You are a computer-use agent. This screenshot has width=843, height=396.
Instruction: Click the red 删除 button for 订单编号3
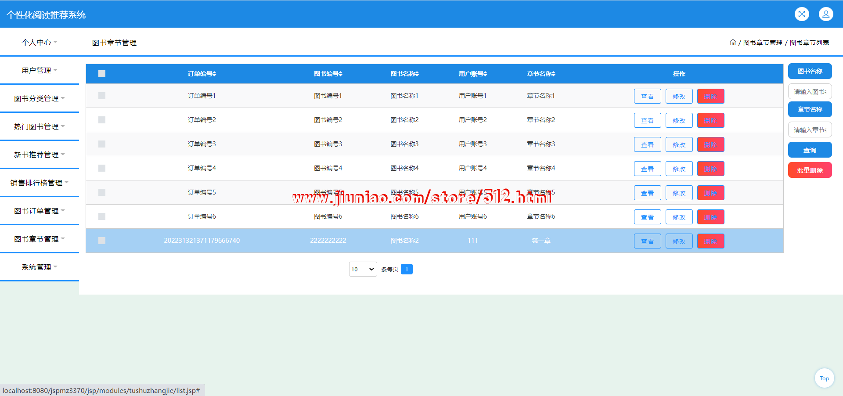click(x=710, y=144)
